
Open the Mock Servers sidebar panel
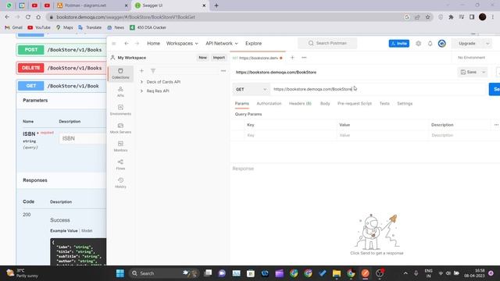[120, 128]
